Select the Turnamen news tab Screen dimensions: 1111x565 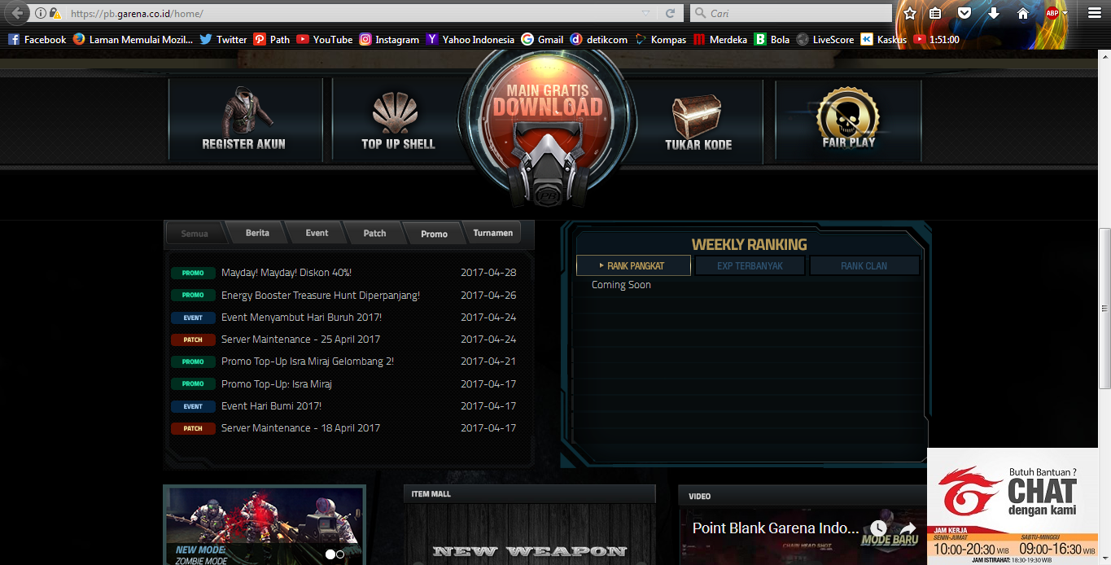click(493, 233)
